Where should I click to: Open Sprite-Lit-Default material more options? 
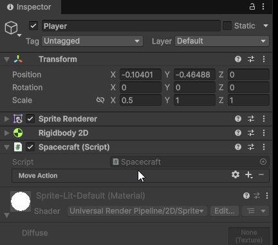(267, 196)
